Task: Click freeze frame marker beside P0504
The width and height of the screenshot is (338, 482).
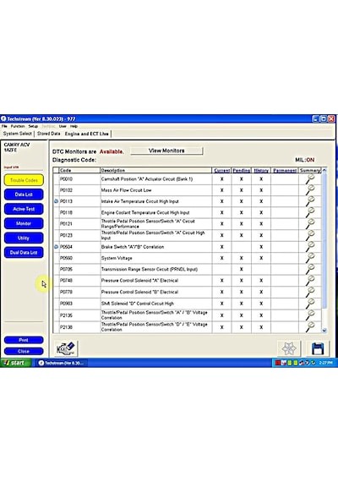Action: click(x=56, y=247)
